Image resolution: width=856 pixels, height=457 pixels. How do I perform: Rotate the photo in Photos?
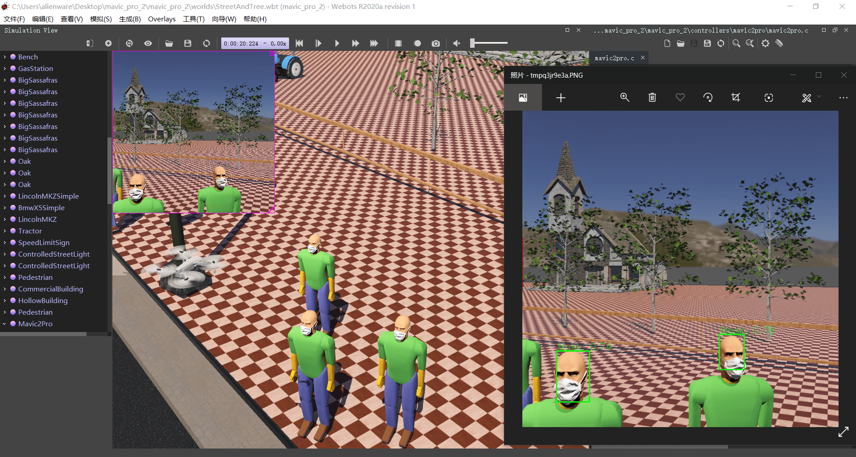click(708, 97)
